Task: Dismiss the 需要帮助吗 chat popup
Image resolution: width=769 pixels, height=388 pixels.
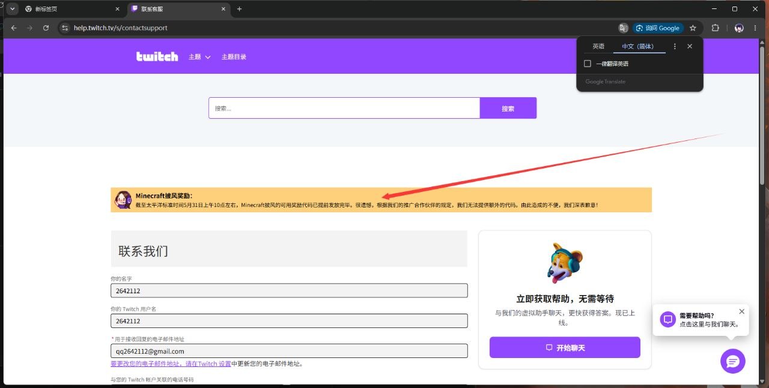Action: (x=741, y=311)
